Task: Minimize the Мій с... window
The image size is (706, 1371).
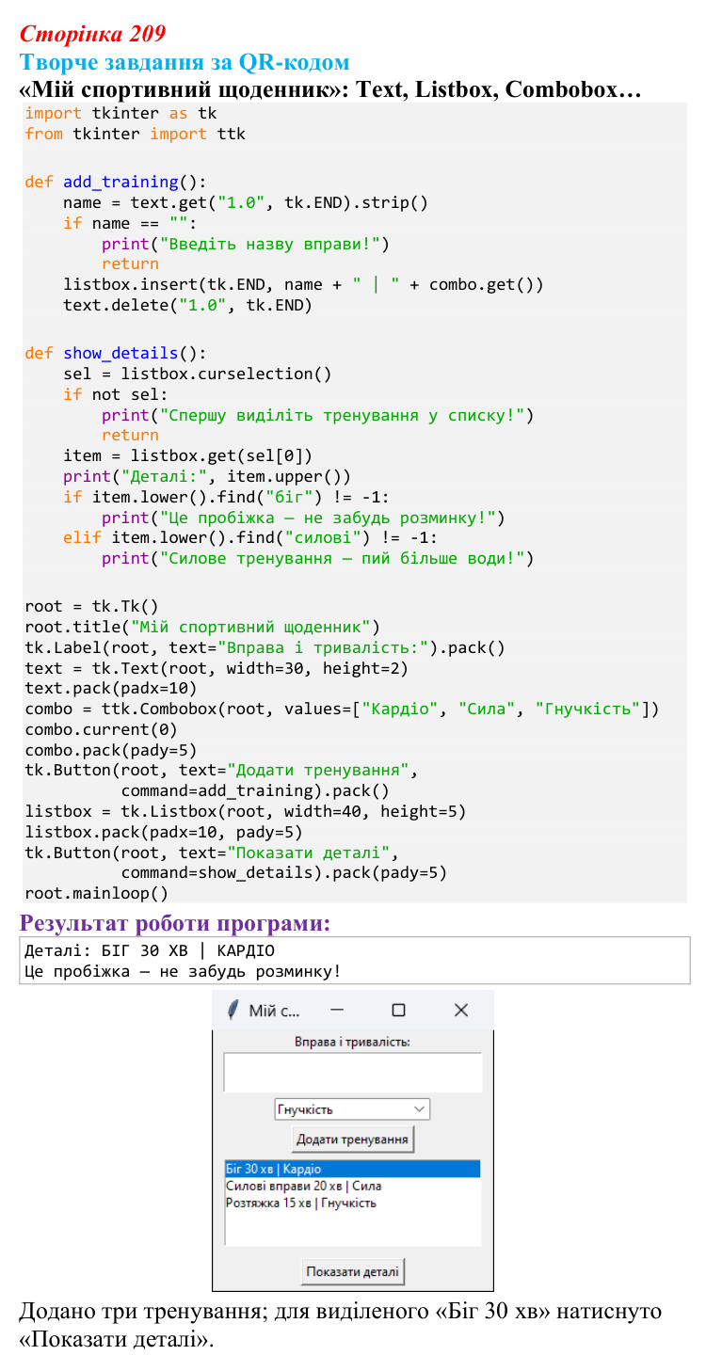Action: [x=337, y=1010]
